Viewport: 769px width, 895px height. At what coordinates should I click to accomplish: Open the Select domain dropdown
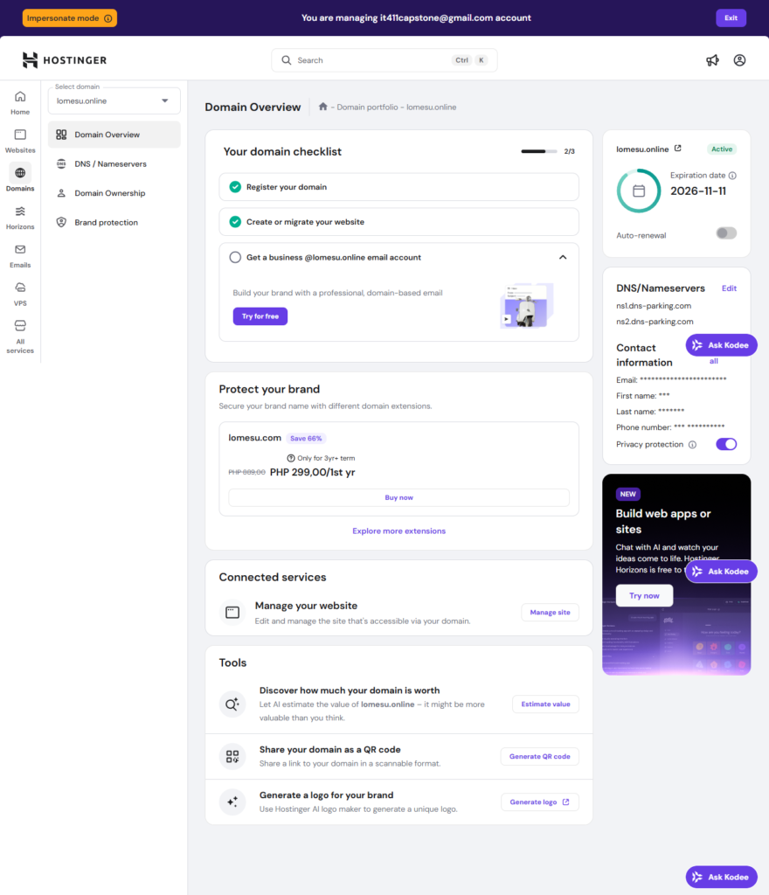tap(114, 101)
